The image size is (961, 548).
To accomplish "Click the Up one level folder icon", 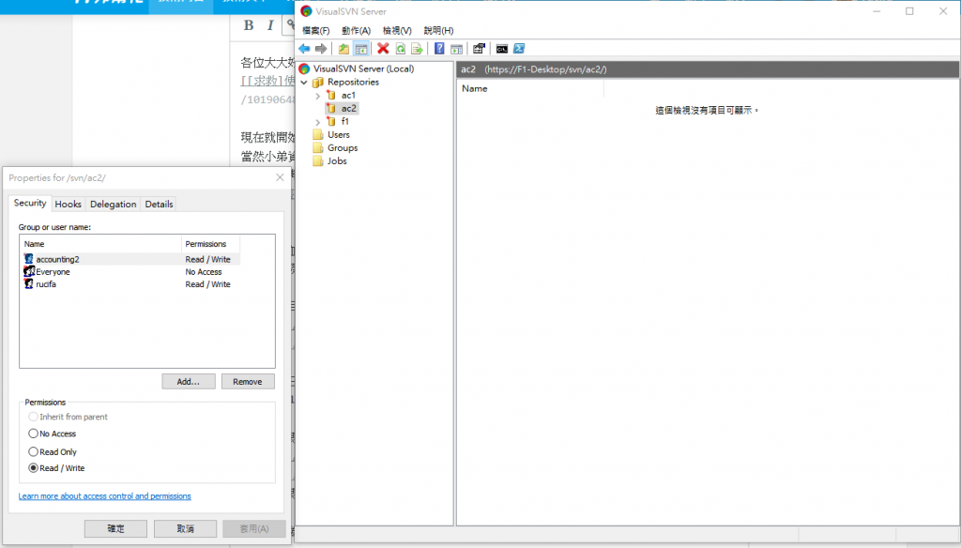I will [x=343, y=49].
